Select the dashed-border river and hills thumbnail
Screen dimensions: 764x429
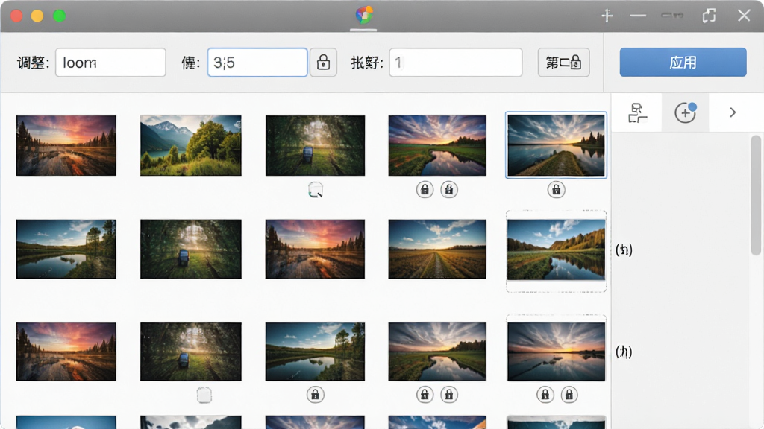(556, 250)
